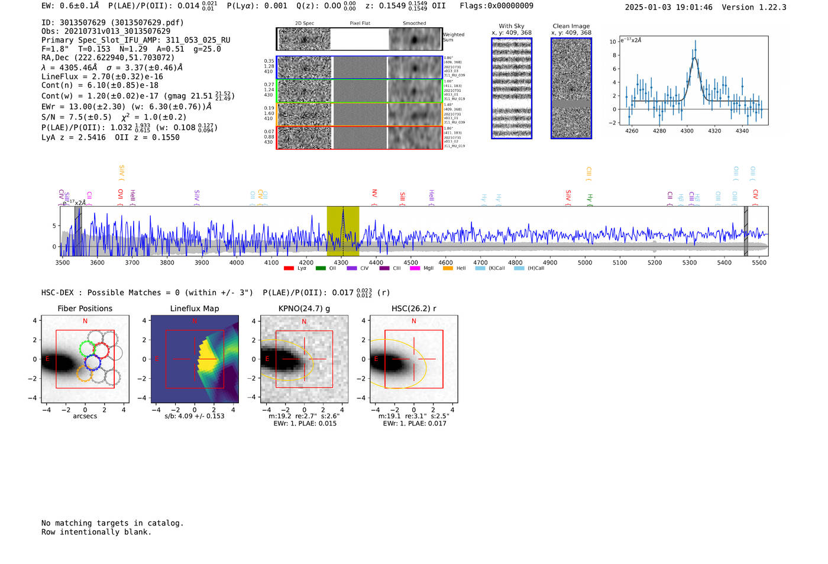Click the green dashed fiber circle
Screen dimensions: 828x564
[x=88, y=349]
